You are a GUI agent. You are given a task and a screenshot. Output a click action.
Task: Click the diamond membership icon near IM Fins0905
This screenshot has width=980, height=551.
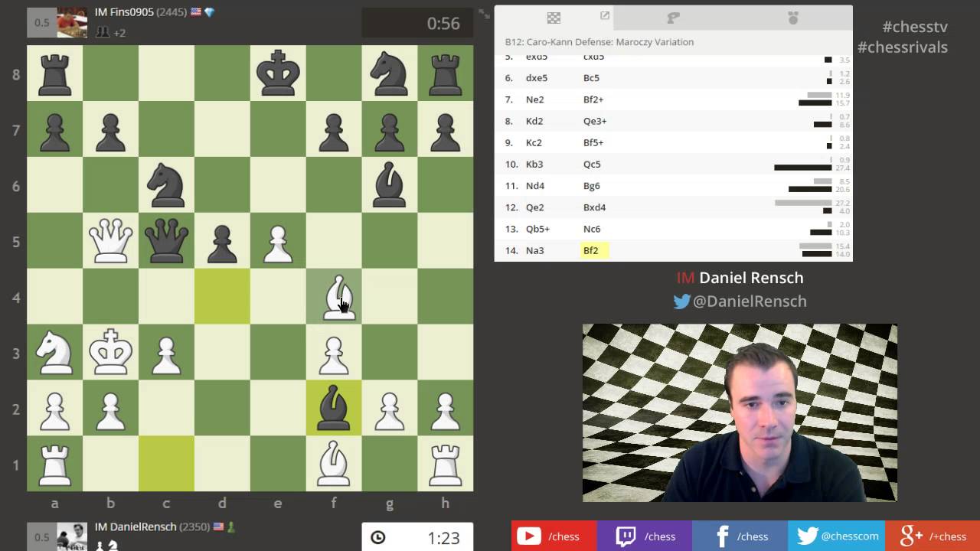tap(208, 12)
